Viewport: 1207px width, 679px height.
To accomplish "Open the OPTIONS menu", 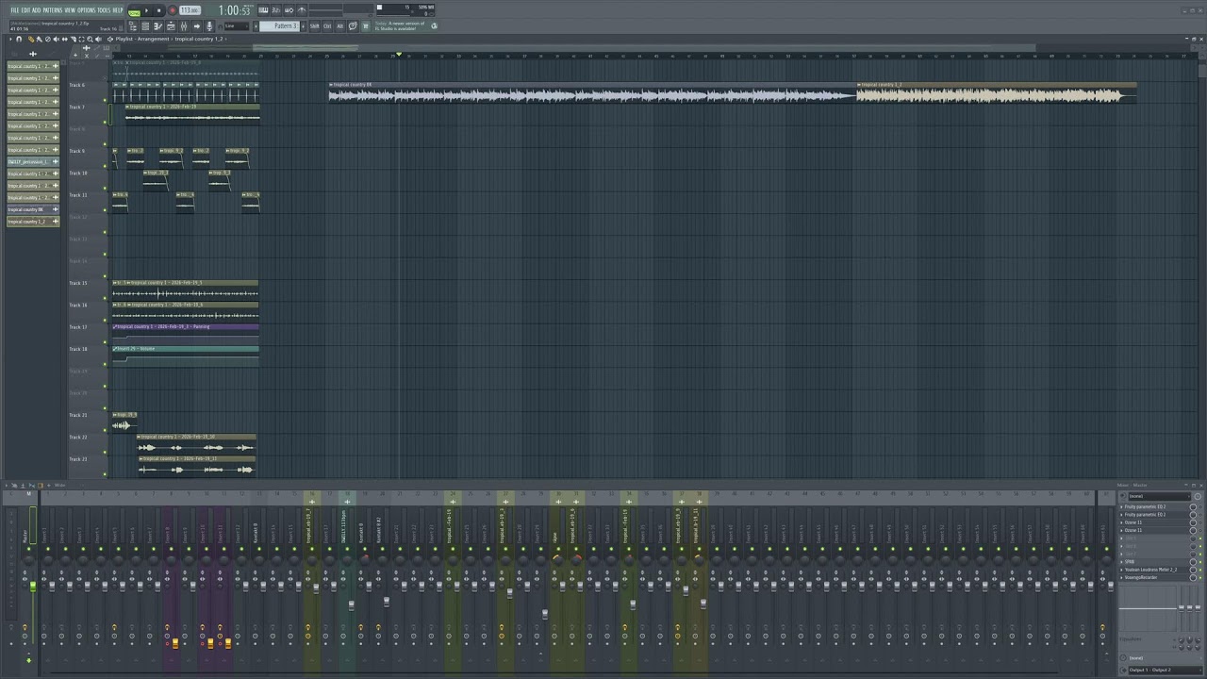I will 87,10.
